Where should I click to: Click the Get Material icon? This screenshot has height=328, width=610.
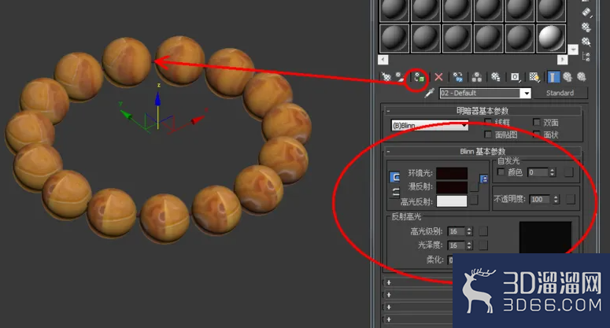(x=386, y=77)
